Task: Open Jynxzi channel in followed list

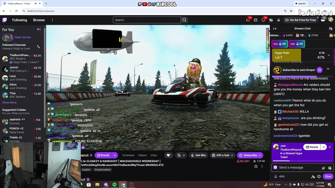Action: coord(22,69)
